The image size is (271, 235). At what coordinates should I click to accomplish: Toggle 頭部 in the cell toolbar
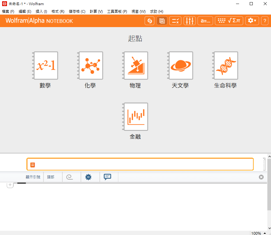(x=50, y=177)
